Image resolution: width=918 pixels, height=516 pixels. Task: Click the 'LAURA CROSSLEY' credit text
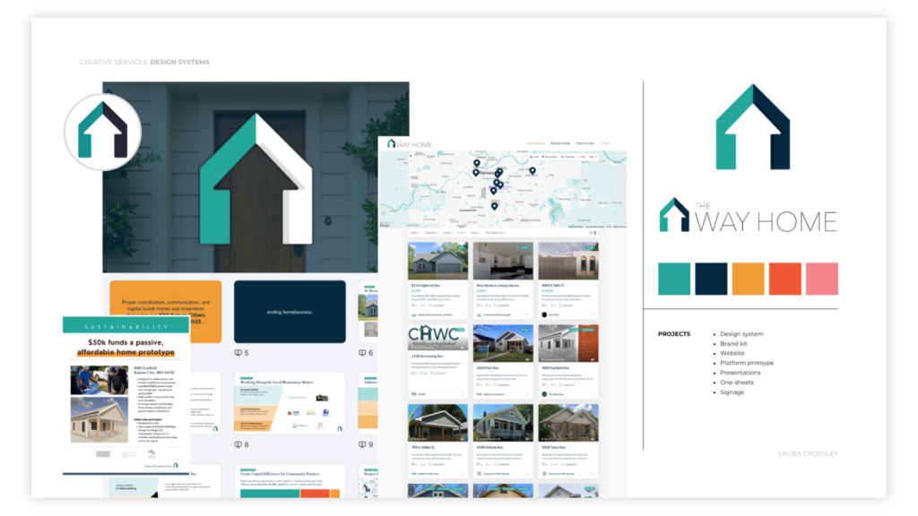coord(808,454)
